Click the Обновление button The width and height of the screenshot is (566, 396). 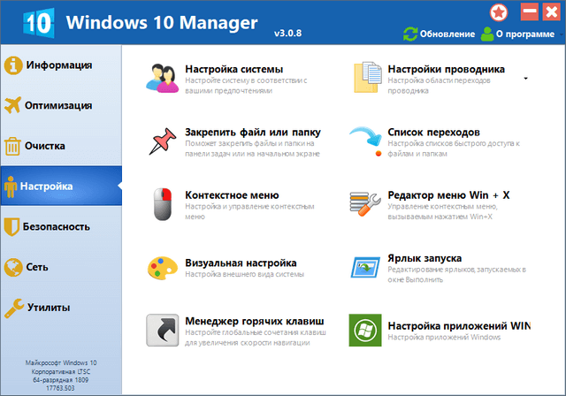click(x=440, y=34)
